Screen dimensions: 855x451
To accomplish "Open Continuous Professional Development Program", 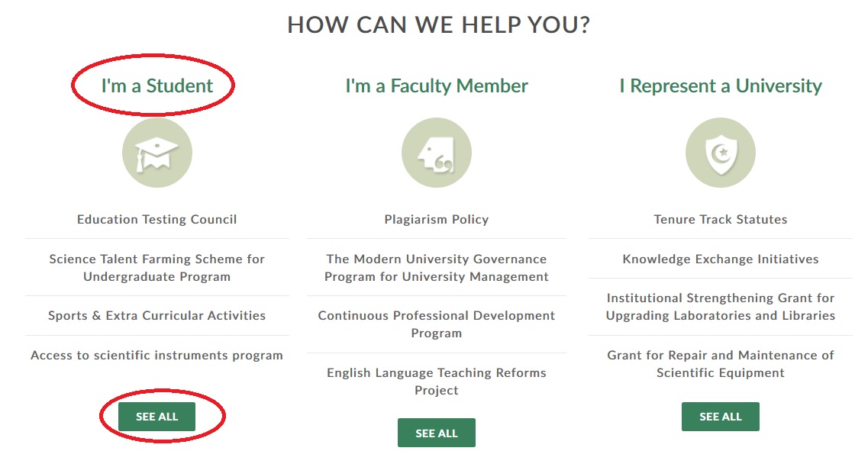I will [436, 324].
